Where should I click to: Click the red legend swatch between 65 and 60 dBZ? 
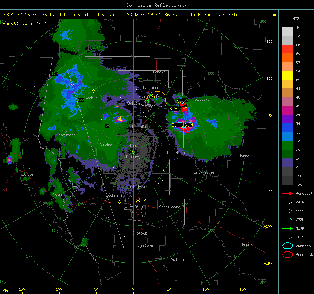coord(287,49)
